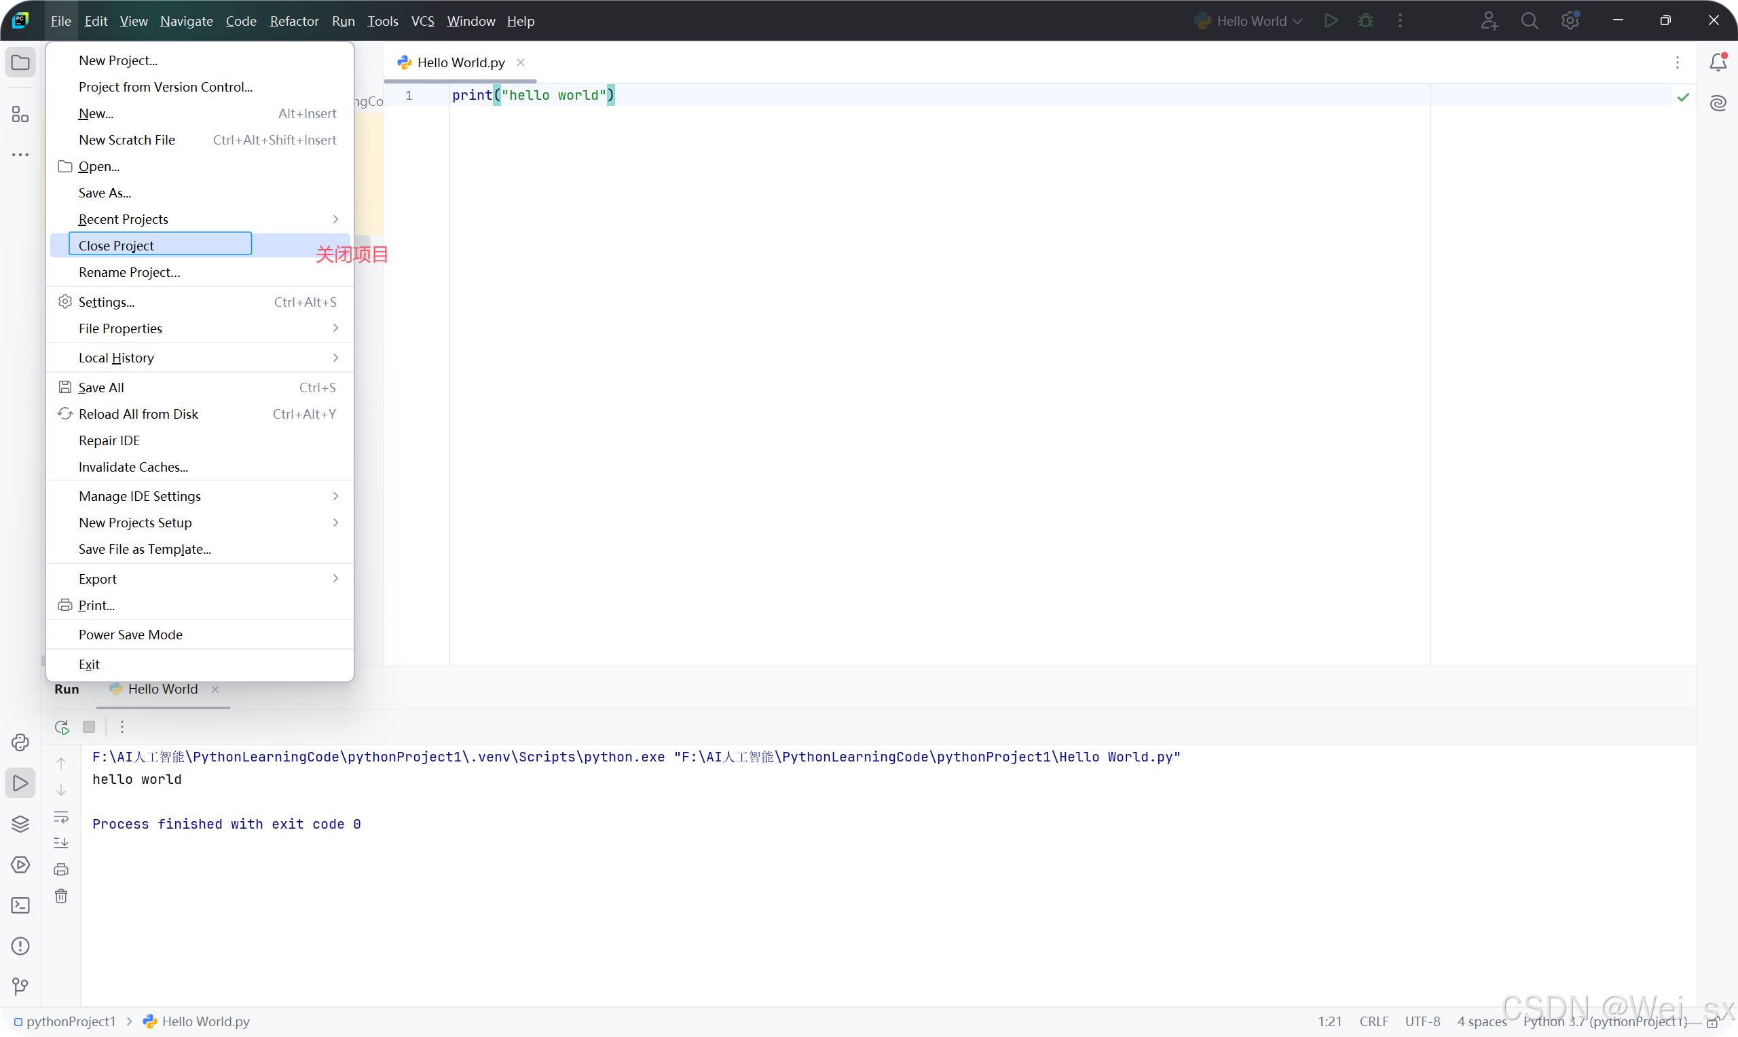The image size is (1738, 1037).
Task: Open the Problems tool window icon
Action: click(x=20, y=945)
